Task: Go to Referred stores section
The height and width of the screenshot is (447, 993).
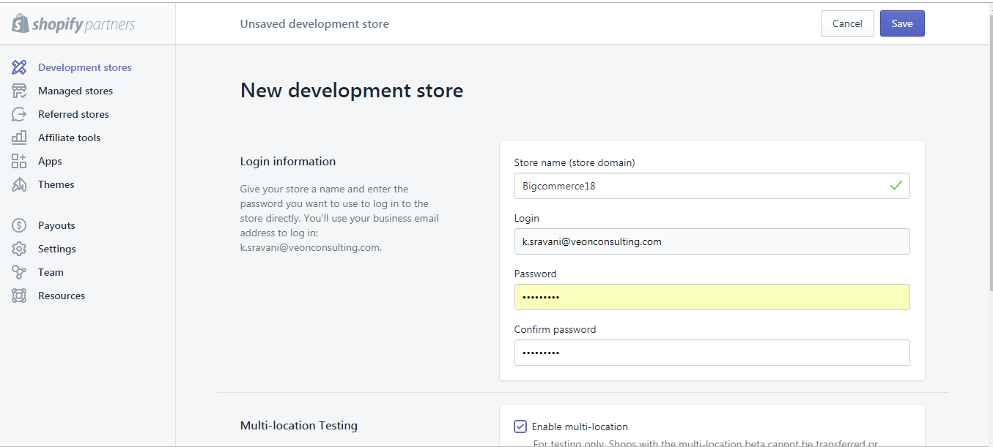Action: pos(73,114)
